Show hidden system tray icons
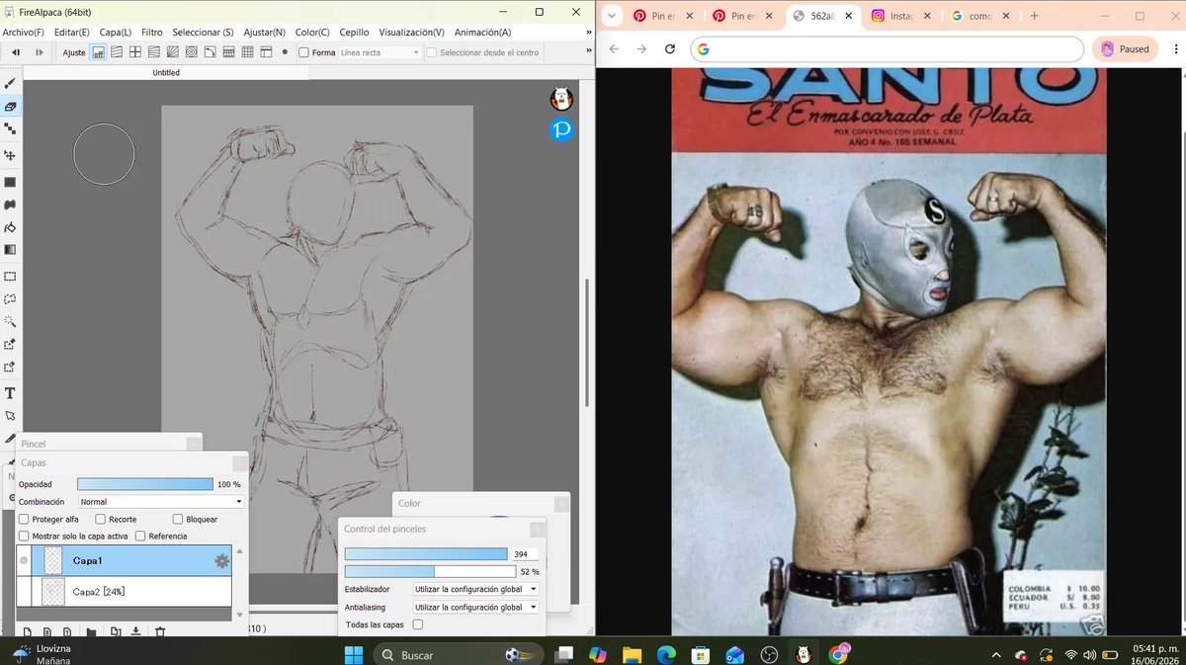The image size is (1186, 665). click(995, 655)
